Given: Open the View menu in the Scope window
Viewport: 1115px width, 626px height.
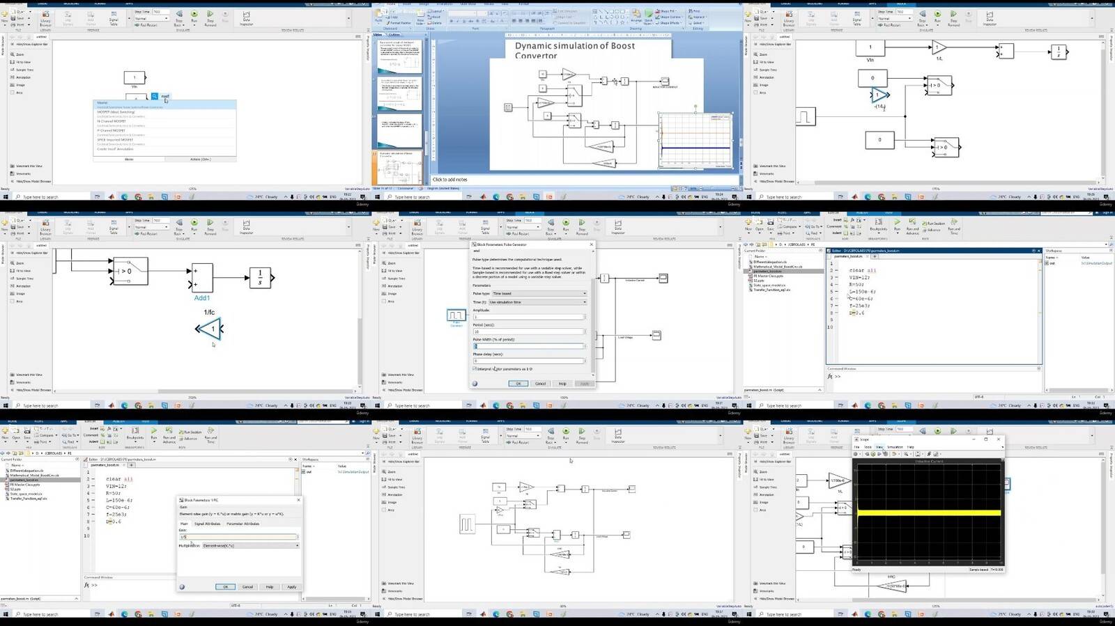Looking at the screenshot, I should point(879,447).
